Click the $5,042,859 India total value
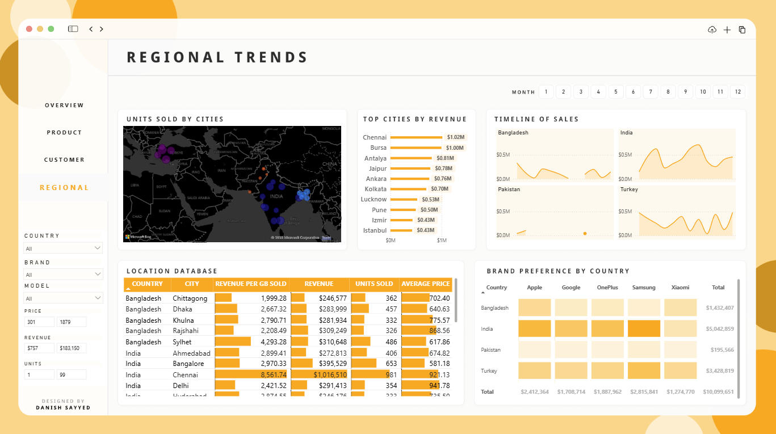776x434 pixels. point(720,329)
